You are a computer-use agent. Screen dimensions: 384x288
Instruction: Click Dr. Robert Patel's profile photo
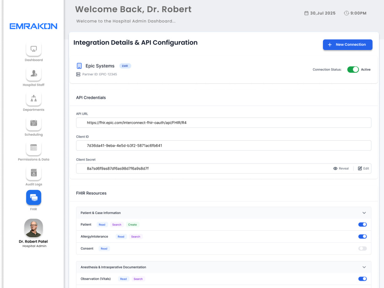coord(33,228)
